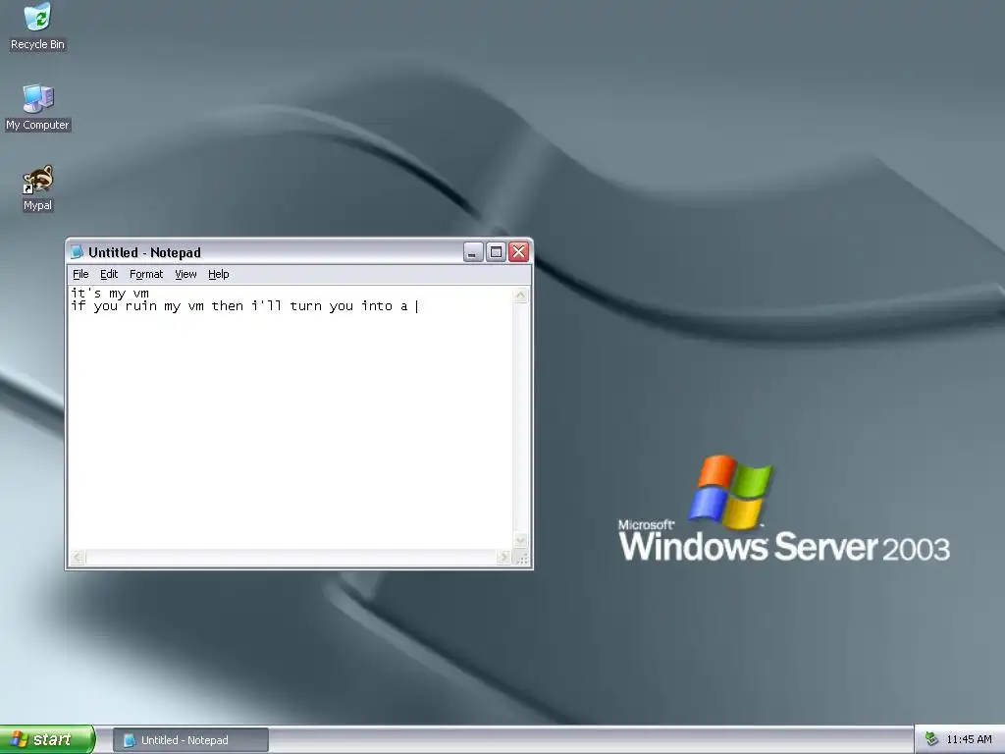Click the horizontal scrollbar left arrow
Viewport: 1005px width, 754px height.
pyautogui.click(x=79, y=558)
